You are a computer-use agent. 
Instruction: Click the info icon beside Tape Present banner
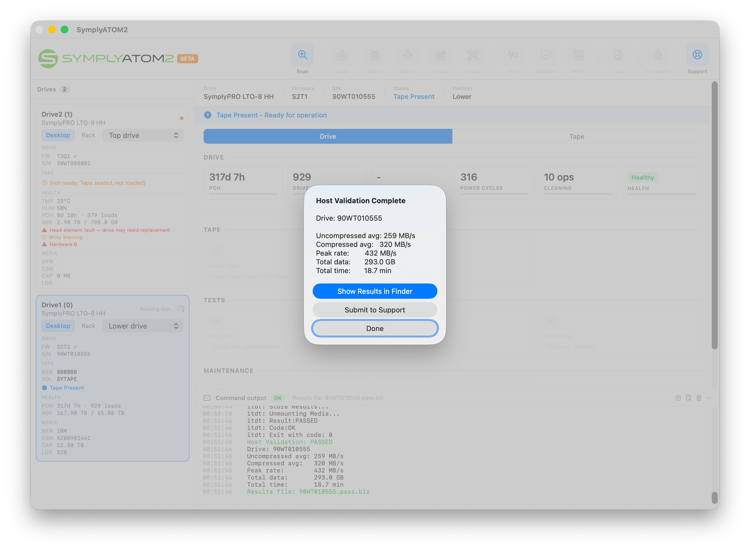[207, 115]
